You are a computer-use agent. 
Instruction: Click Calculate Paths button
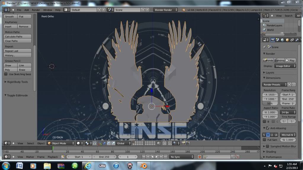17,36
